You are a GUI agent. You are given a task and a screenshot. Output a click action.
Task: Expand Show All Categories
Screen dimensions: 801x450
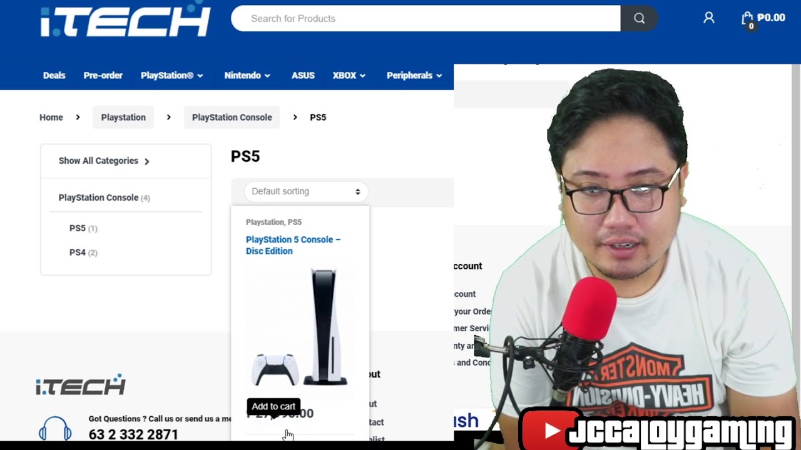[x=104, y=161]
